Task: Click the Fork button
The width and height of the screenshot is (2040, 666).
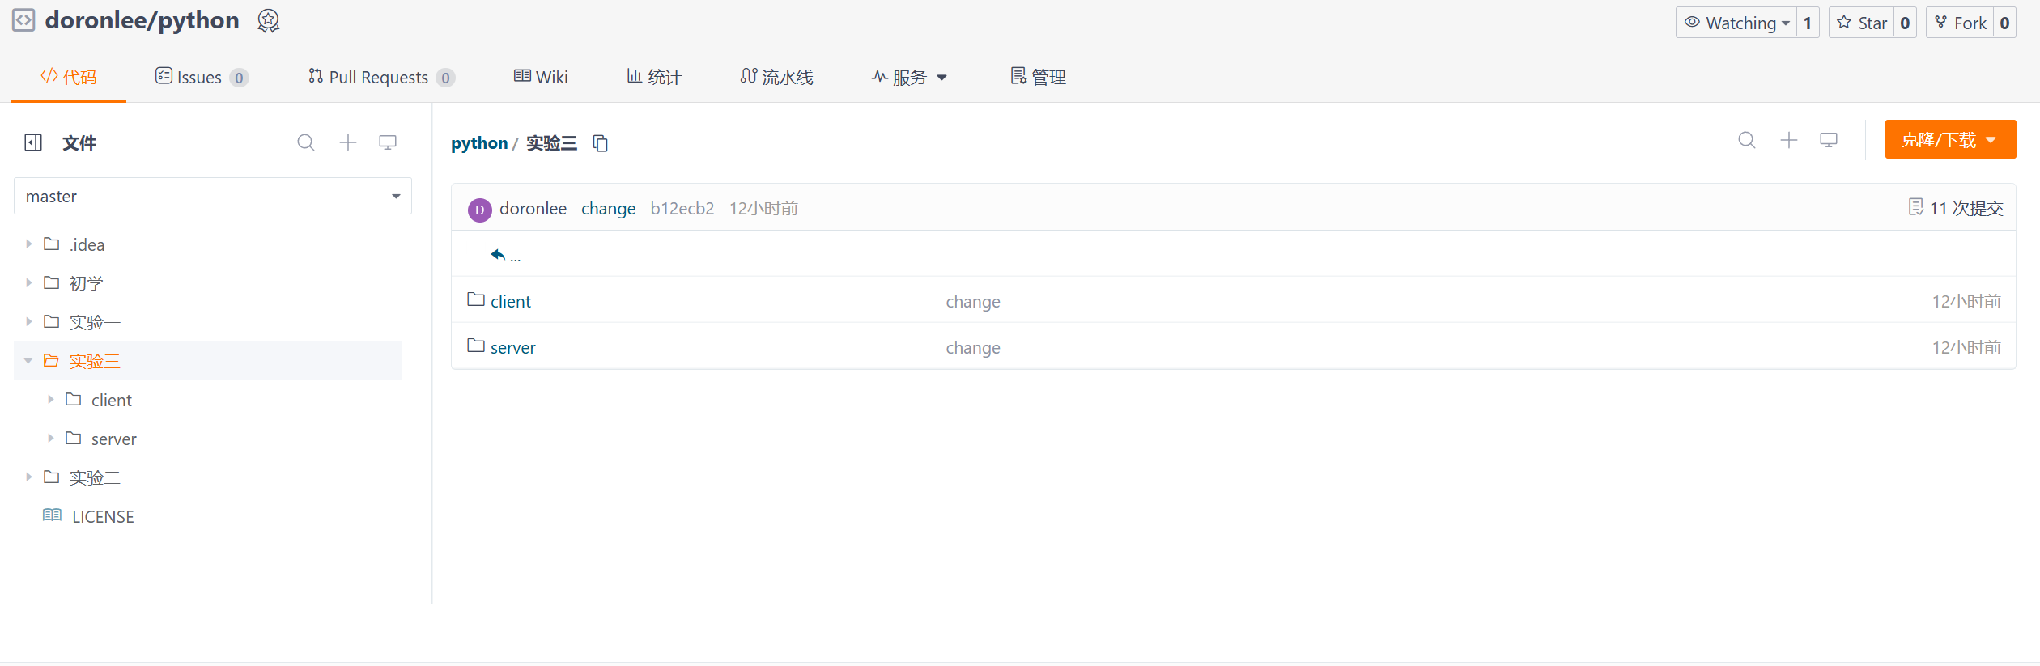Action: (1960, 23)
